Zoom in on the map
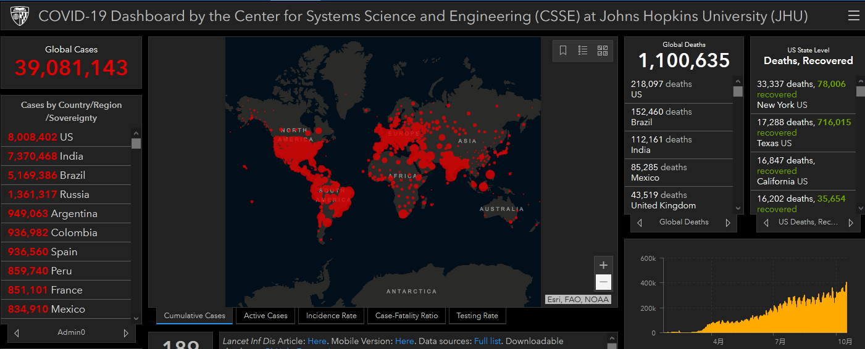 [x=604, y=265]
